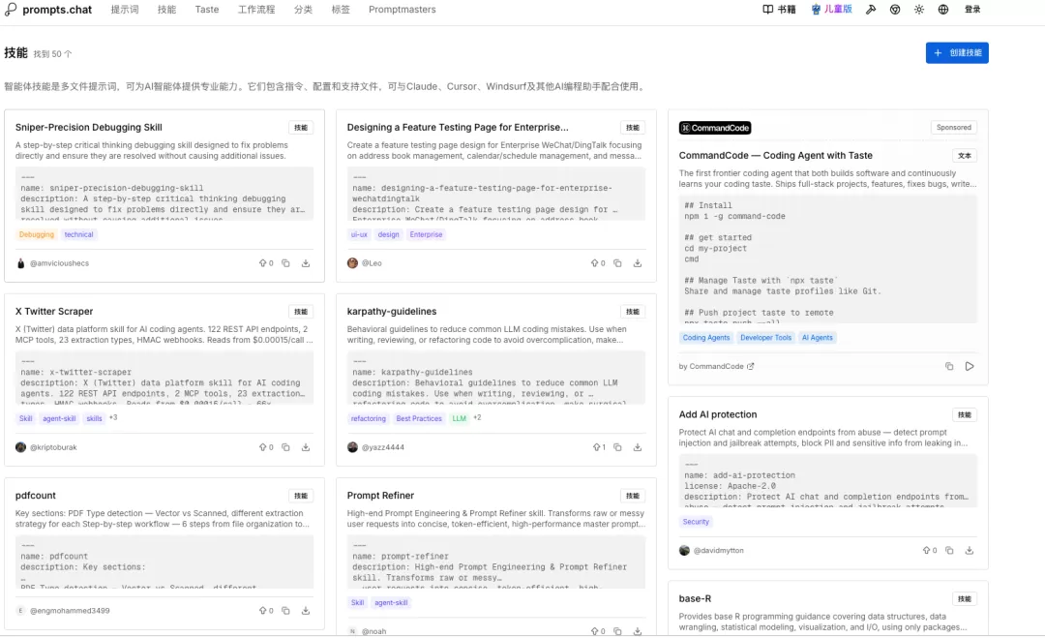Switch to 儿童版 kids mode

coord(831,10)
